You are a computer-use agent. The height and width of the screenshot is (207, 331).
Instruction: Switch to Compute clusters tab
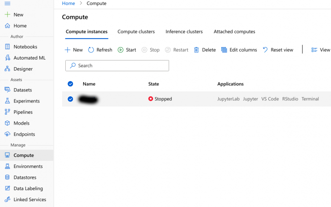[136, 32]
